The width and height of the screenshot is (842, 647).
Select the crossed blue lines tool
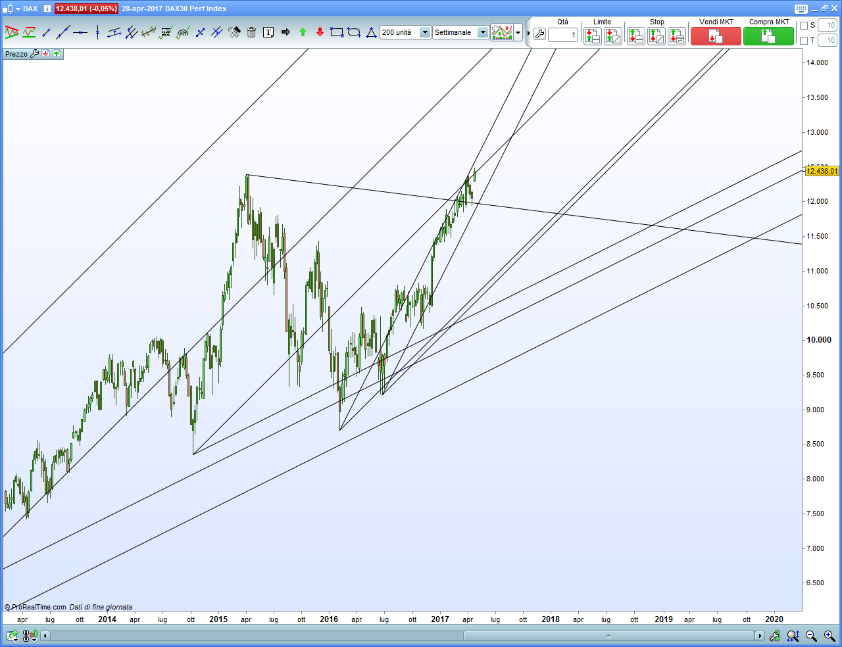tap(217, 32)
